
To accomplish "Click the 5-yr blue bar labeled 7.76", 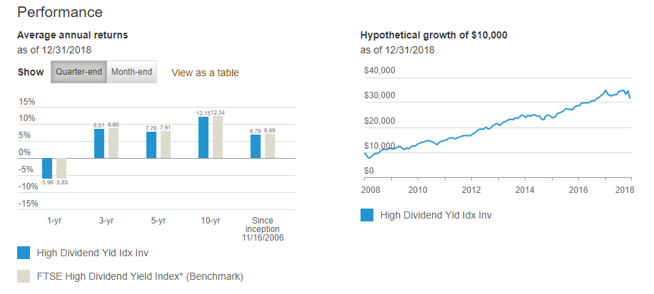I will pyautogui.click(x=151, y=145).
